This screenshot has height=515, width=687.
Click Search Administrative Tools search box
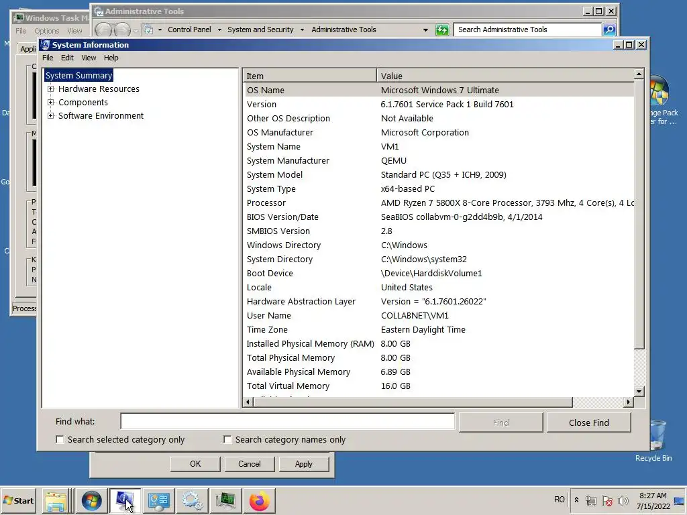(x=527, y=30)
